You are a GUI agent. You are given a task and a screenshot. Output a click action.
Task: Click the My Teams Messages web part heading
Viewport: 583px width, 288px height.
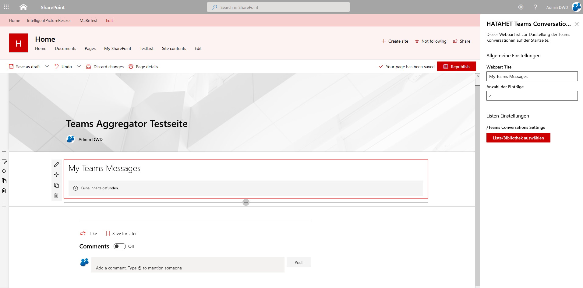[104, 168]
